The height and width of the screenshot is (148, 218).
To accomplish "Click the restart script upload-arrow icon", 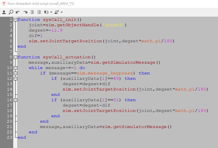I will pyautogui.click(x=4, y=12).
